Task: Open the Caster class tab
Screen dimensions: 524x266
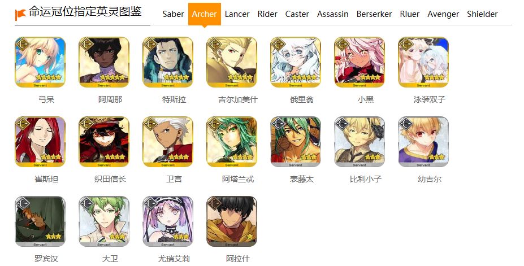Action: click(x=297, y=14)
